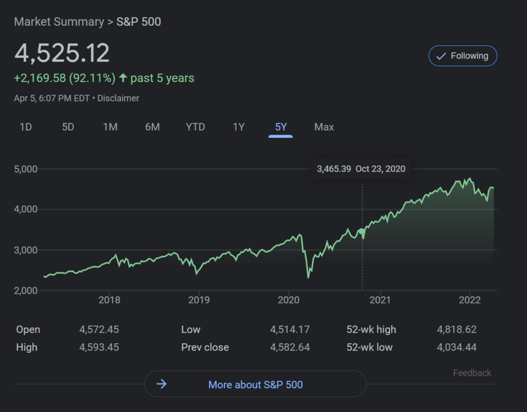The height and width of the screenshot is (412, 527).
Task: Click the active 5Y range tab
Action: pyautogui.click(x=281, y=127)
